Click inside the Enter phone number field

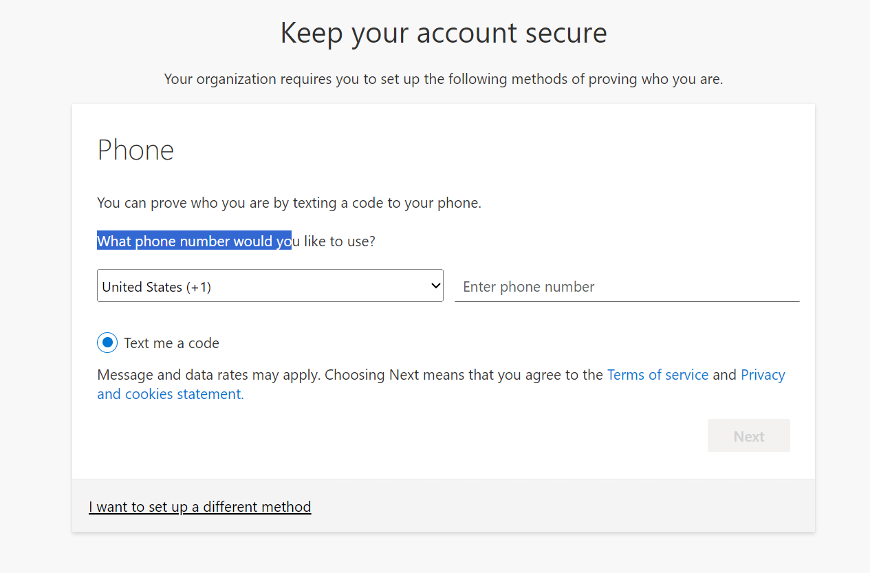(x=619, y=286)
